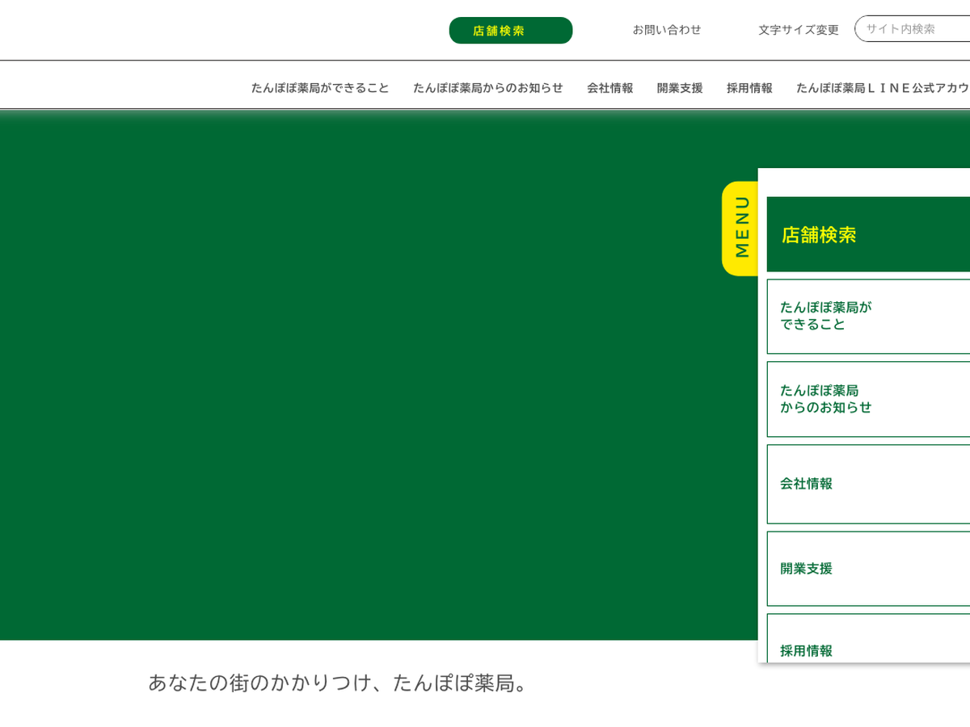Click 文字サイズ変更 text size option
Screen dimensions: 970x727
coord(798,30)
